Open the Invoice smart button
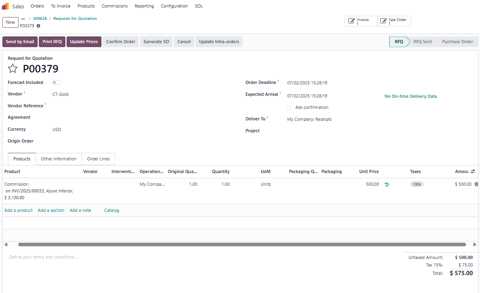Viewport: 480px width, 293px height. (361, 21)
